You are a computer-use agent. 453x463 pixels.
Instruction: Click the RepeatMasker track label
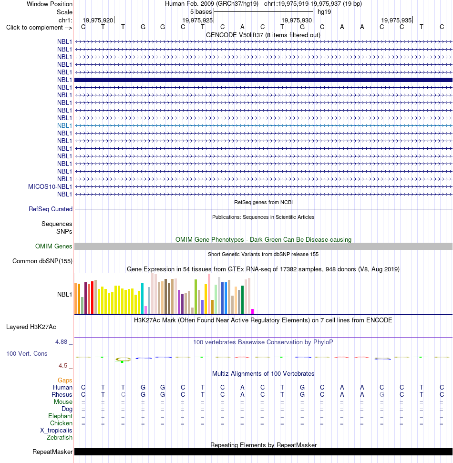(x=52, y=452)
